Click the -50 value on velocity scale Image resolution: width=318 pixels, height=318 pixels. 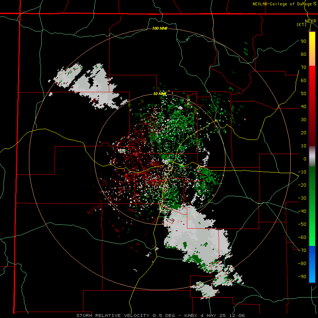pyautogui.click(x=302, y=224)
